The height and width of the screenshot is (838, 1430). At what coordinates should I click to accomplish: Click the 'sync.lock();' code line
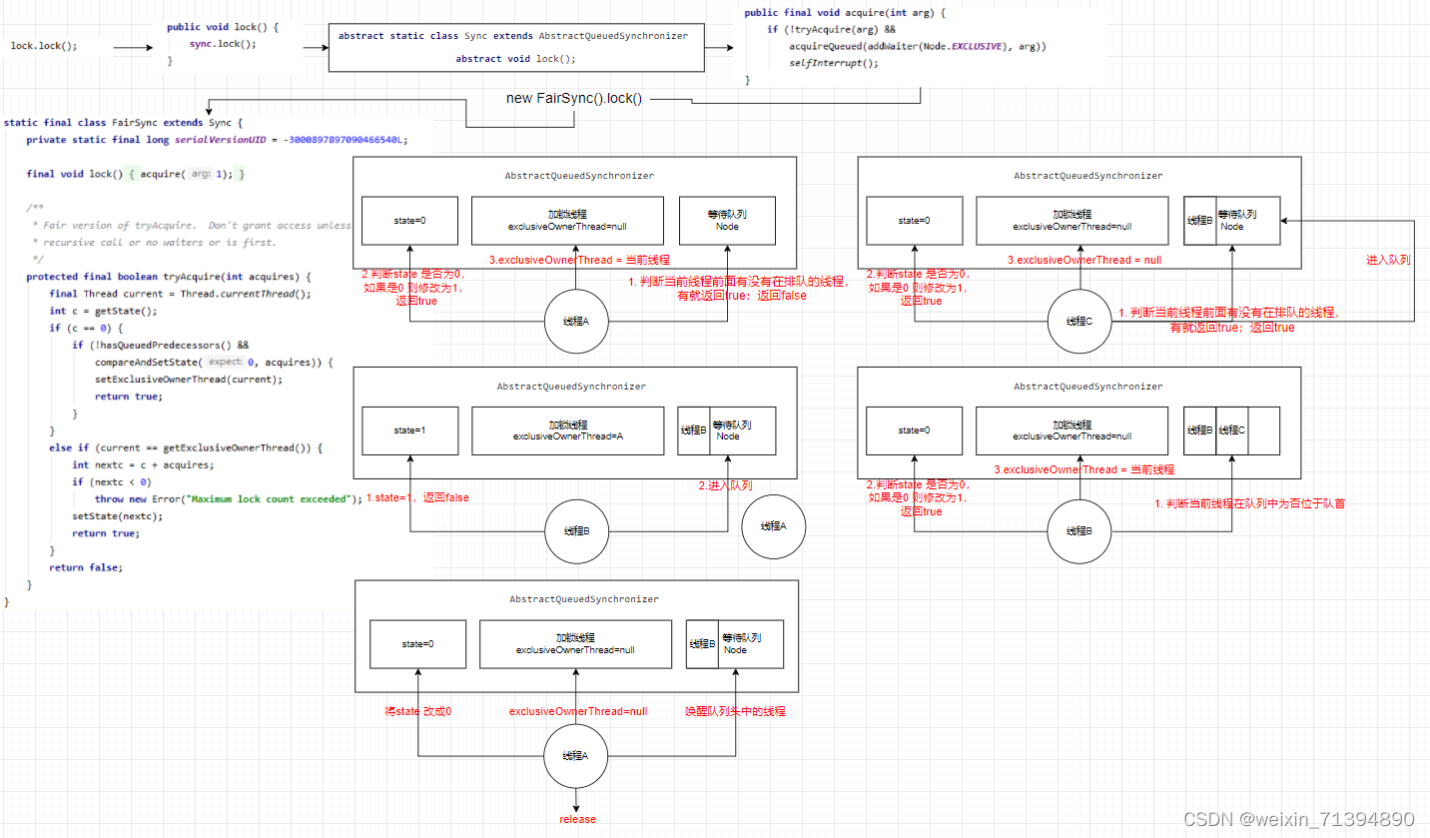223,44
